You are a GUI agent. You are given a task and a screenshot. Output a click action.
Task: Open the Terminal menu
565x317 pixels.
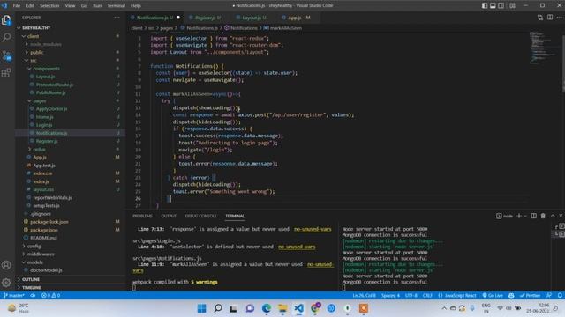pyautogui.click(x=116, y=6)
